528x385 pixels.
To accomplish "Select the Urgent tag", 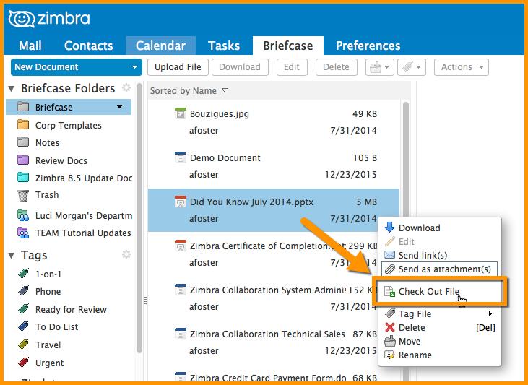I will coord(49,363).
